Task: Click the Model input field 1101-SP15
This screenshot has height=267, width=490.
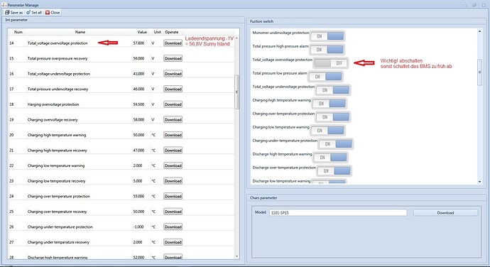Action: point(338,212)
